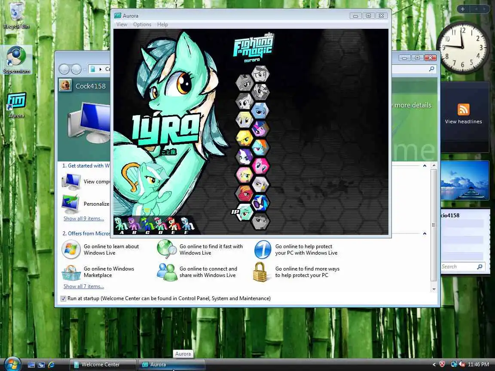Image resolution: width=495 pixels, height=371 pixels.
Task: Pick the blue-green color palette C
Action: click(147, 225)
